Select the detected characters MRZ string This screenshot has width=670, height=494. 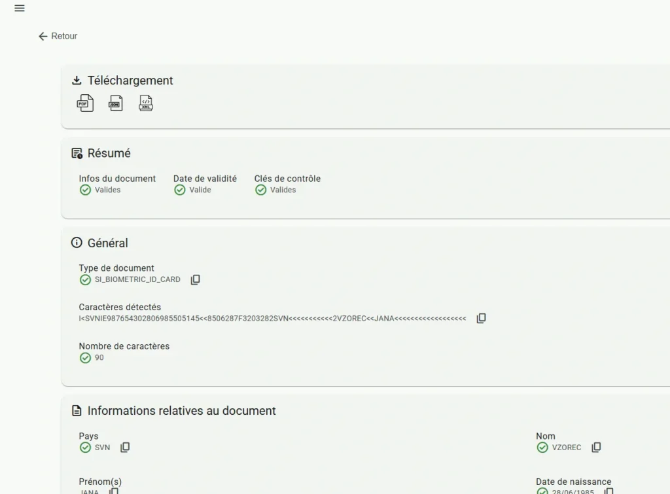(x=272, y=319)
